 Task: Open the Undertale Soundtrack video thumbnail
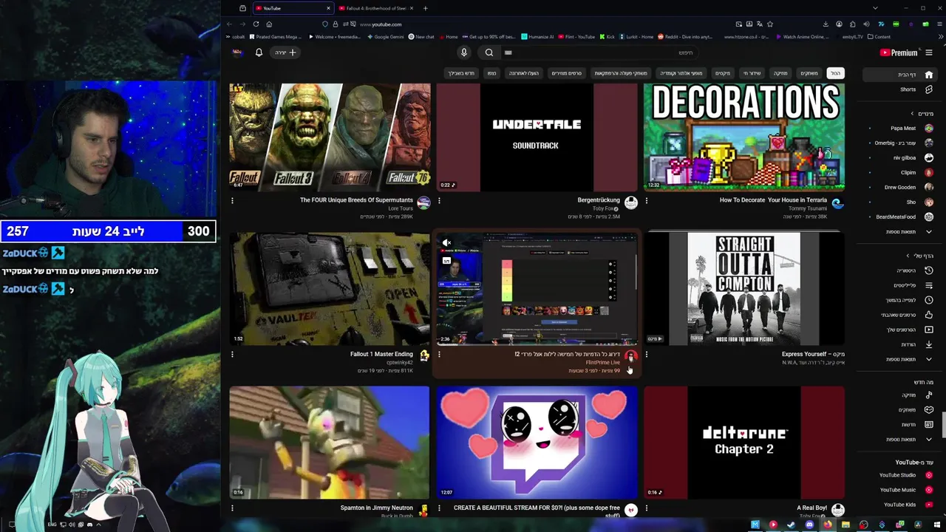(537, 137)
